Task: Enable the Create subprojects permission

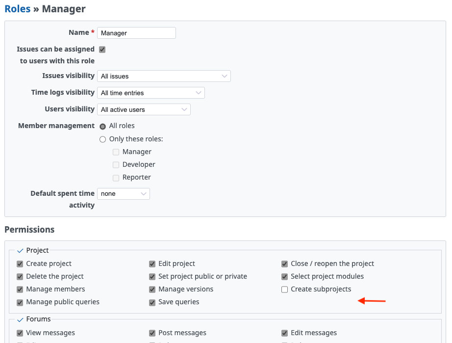Action: click(x=284, y=290)
